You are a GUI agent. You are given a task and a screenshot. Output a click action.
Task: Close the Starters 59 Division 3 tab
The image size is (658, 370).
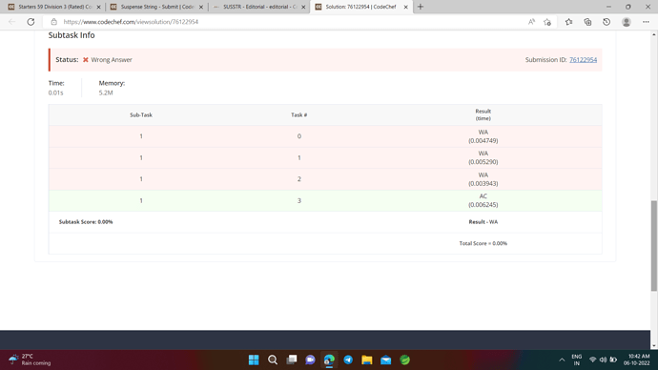click(x=98, y=7)
